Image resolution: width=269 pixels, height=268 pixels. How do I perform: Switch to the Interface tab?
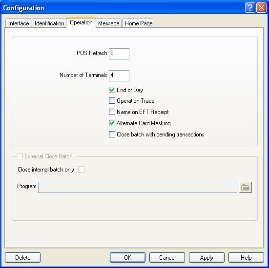point(19,23)
